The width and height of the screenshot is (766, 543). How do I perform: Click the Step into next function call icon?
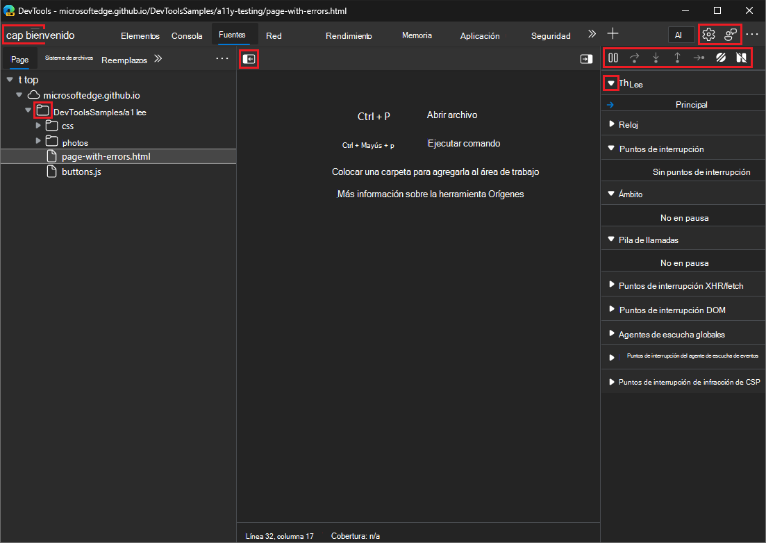[656, 58]
